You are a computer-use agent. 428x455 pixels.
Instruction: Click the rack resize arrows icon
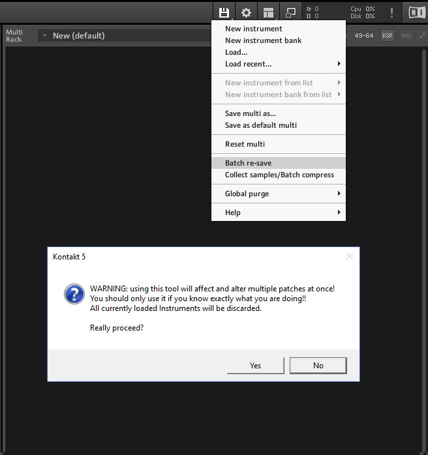(x=421, y=36)
